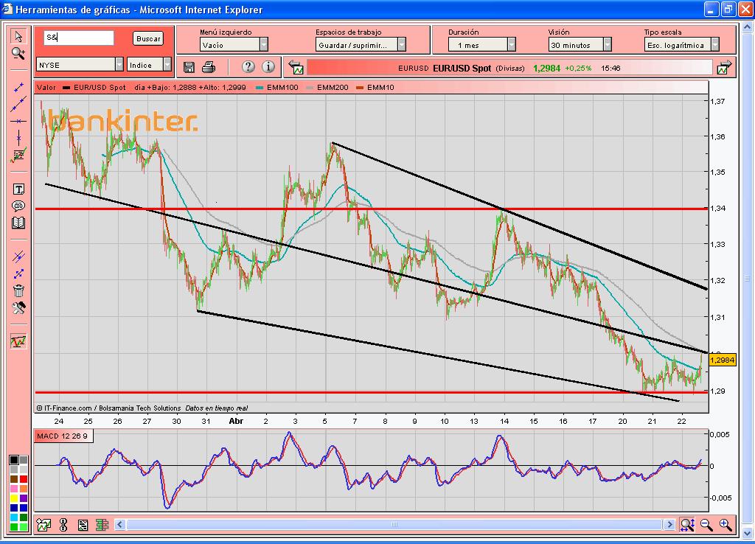
Task: Click the yellow 1,2984 price tag
Action: click(723, 360)
